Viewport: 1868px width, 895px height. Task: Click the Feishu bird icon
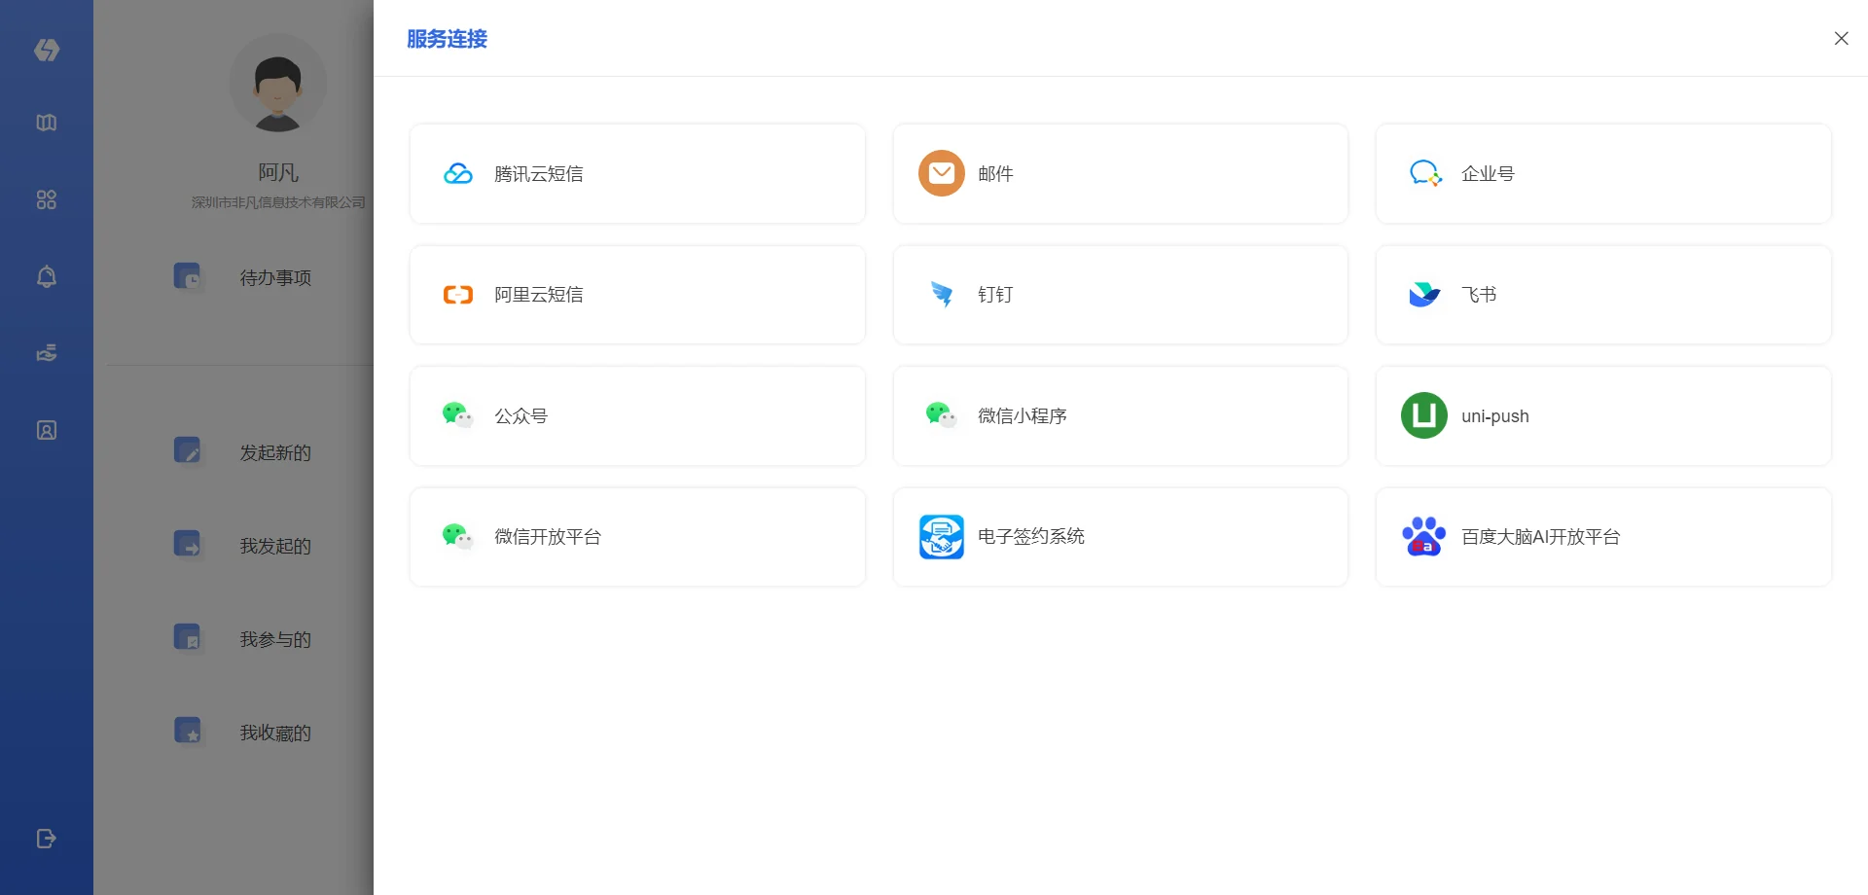[x=1424, y=294]
